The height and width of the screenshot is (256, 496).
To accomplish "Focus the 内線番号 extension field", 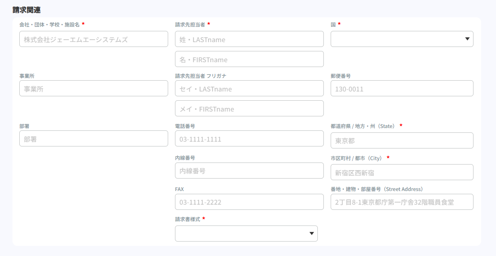I will [249, 171].
